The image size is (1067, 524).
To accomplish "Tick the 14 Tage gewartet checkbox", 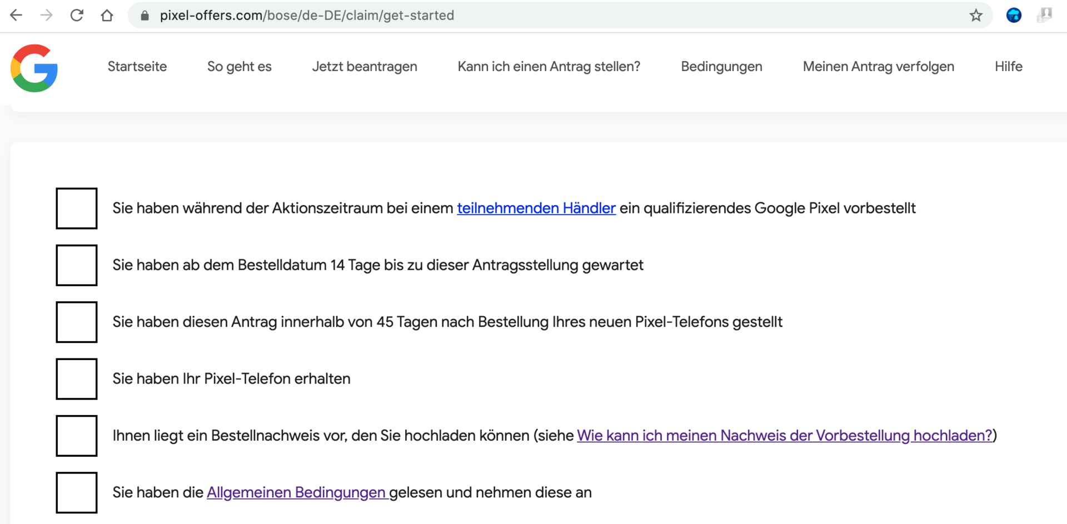I will click(77, 265).
